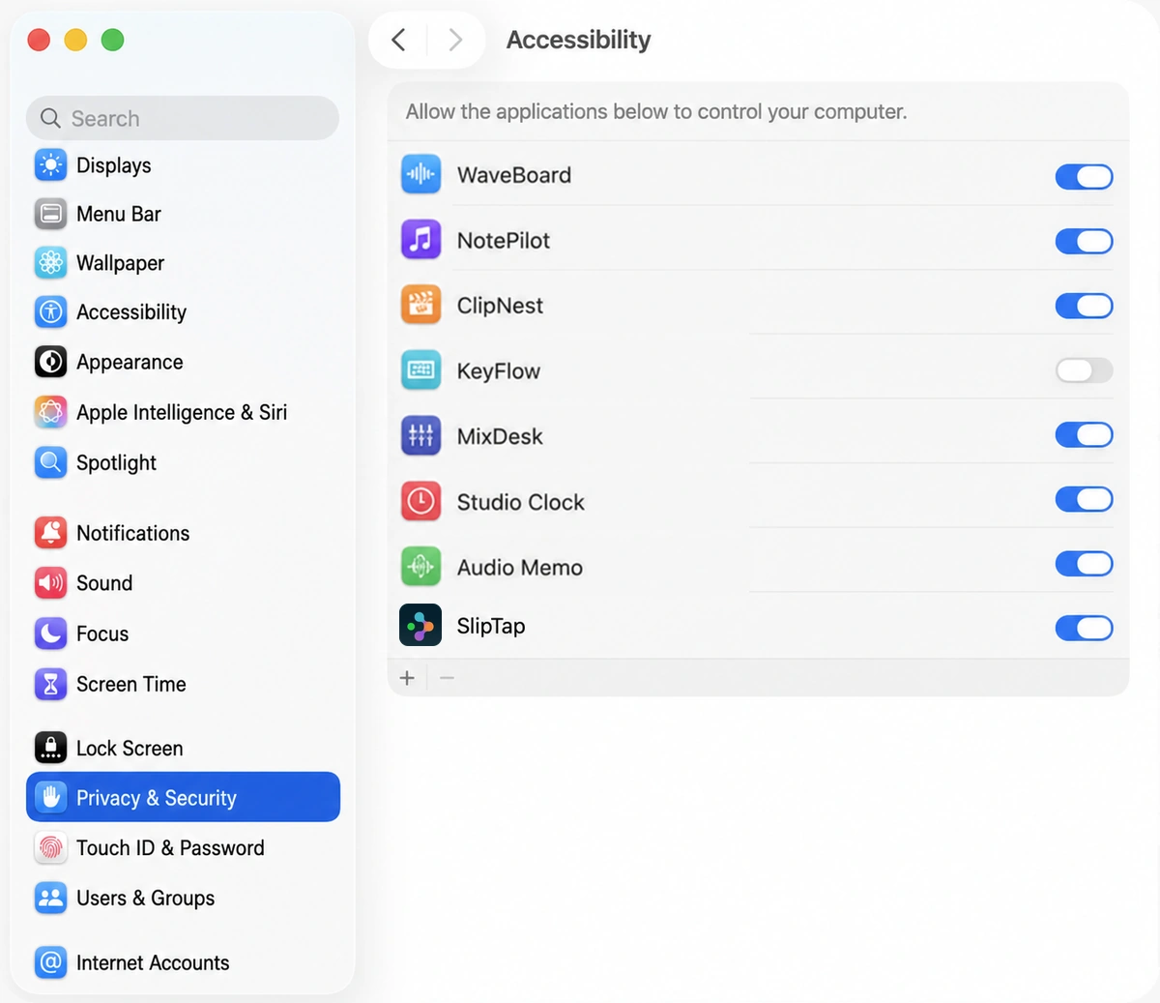Click the Appearance label

click(x=130, y=363)
